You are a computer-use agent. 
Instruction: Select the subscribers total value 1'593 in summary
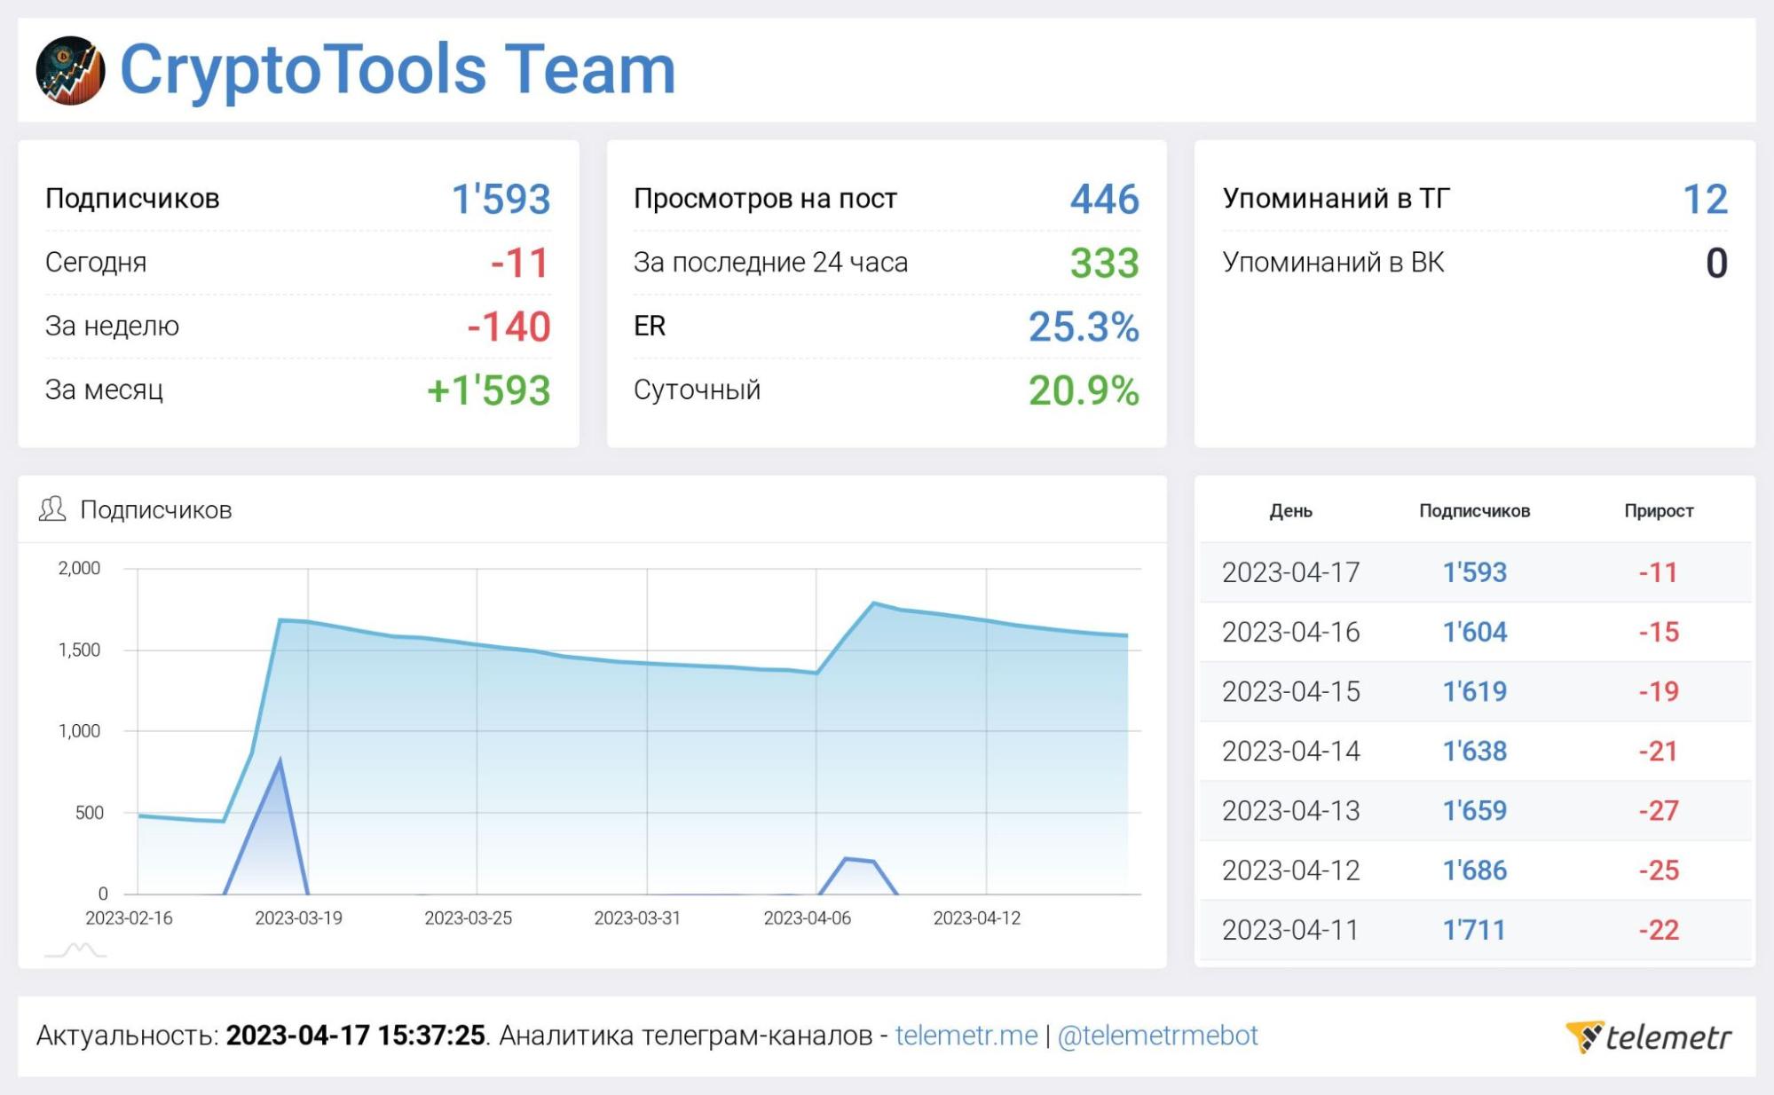point(501,199)
